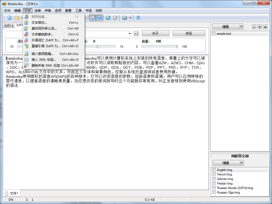Enable the English.hmg homograph checkbox
272x204 pixels.
214,170
